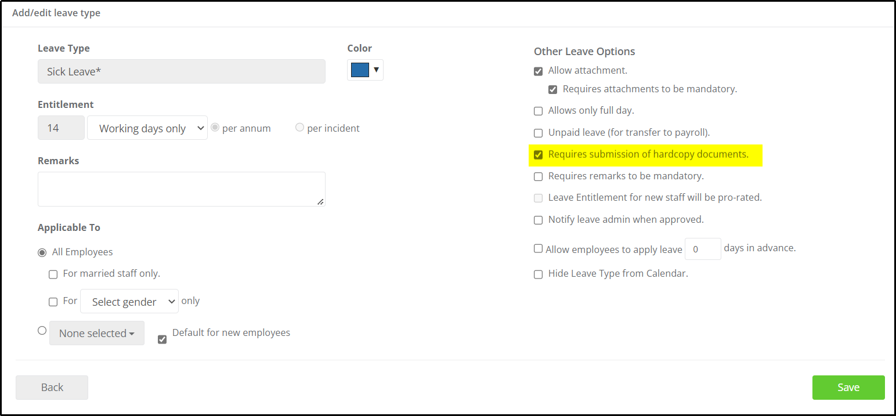
Task: Open the color picker arrow
Action: [376, 70]
